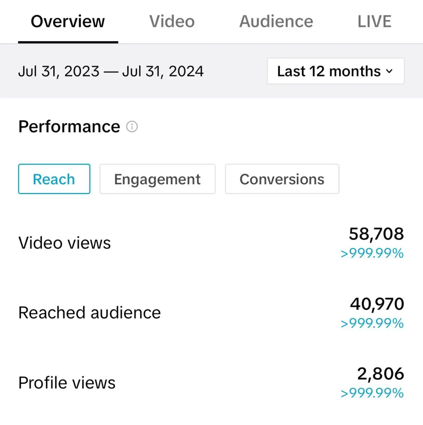Viewport: 423px width, 425px height.
Task: Open the Performance info icon
Action: tap(132, 127)
